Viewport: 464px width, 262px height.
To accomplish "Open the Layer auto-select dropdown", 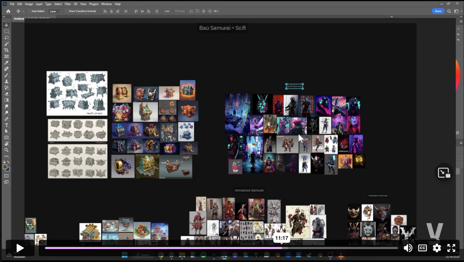I will click(55, 11).
